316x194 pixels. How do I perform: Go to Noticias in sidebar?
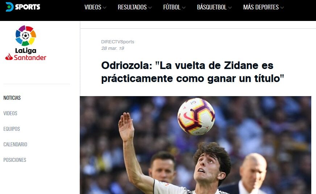[x=12, y=98]
